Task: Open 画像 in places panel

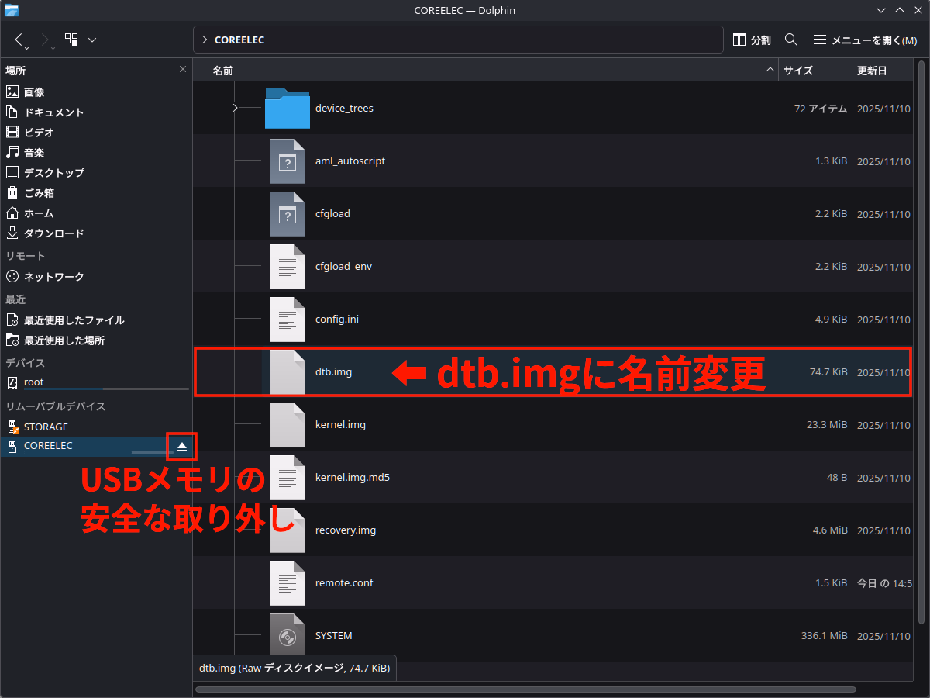Action: point(34,92)
